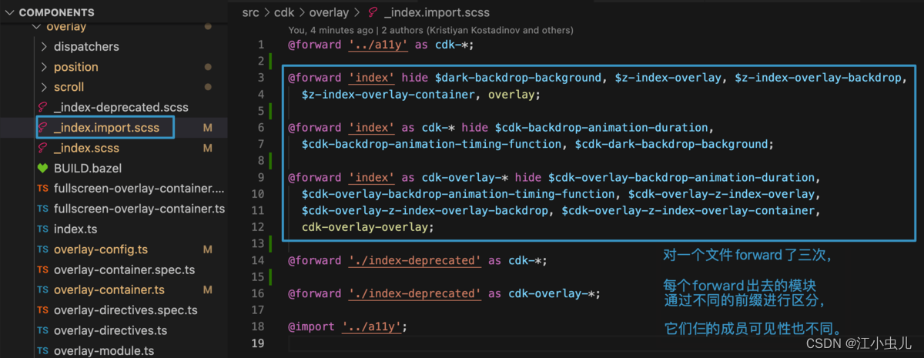
Task: Click $dark-backdrop-background on line 3
Action: [518, 78]
